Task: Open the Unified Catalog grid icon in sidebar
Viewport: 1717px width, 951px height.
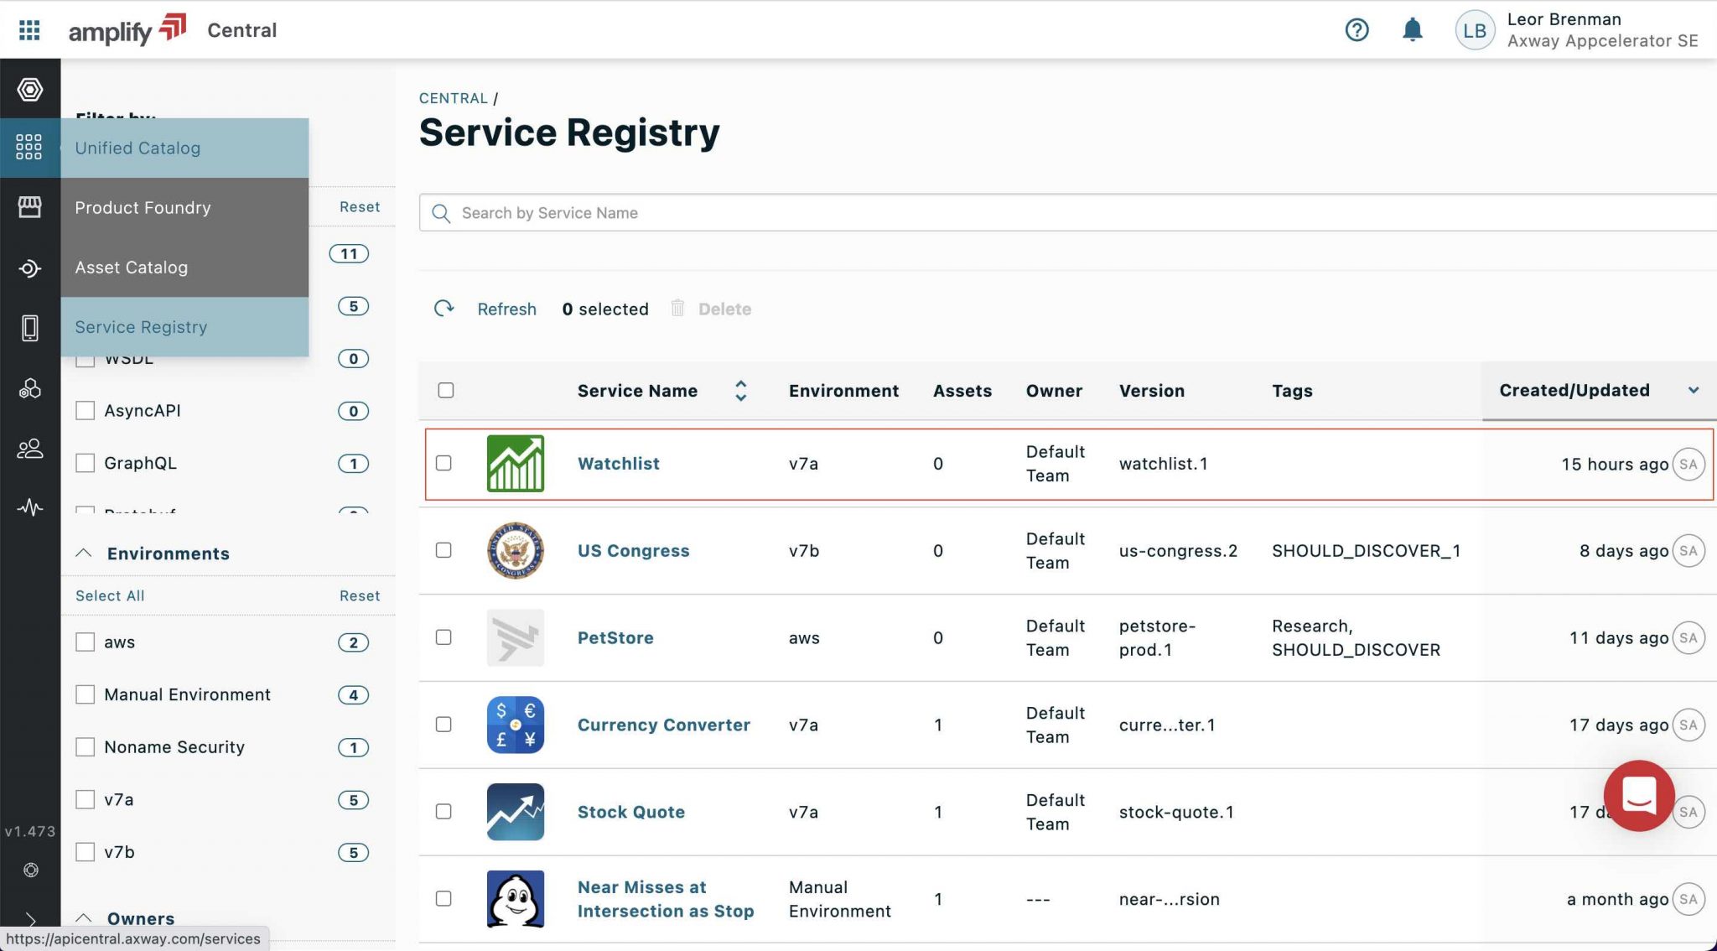Action: (30, 147)
